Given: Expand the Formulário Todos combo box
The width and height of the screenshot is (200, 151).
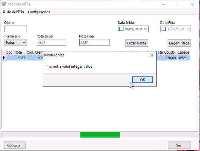Looking at the screenshot, I should tap(16, 42).
